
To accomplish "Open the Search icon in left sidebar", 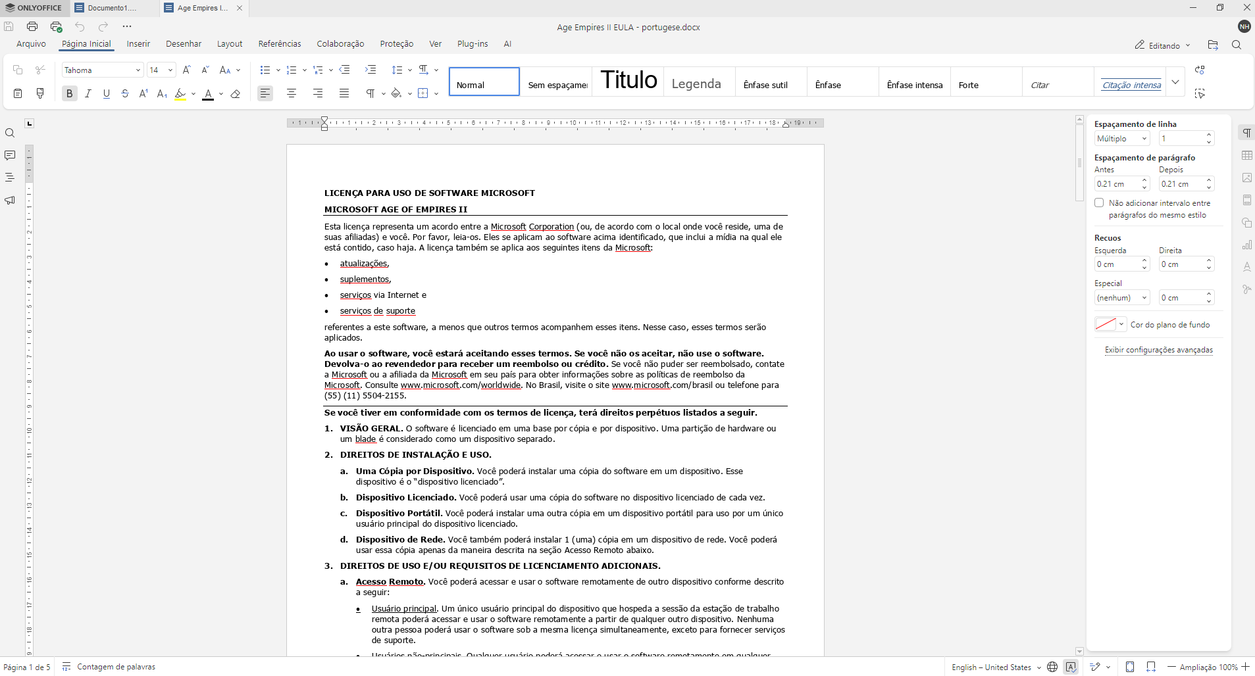I will pos(10,133).
